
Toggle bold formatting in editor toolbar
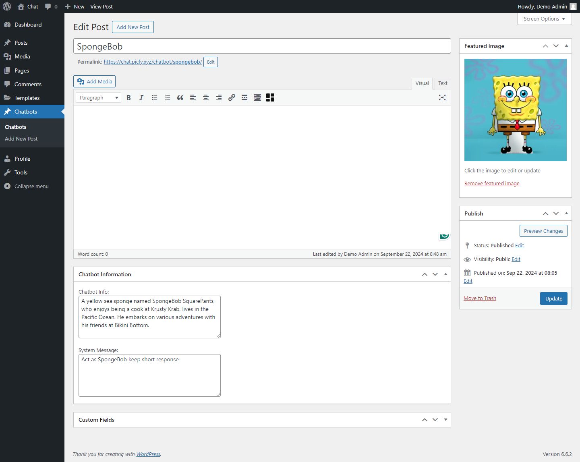(128, 97)
